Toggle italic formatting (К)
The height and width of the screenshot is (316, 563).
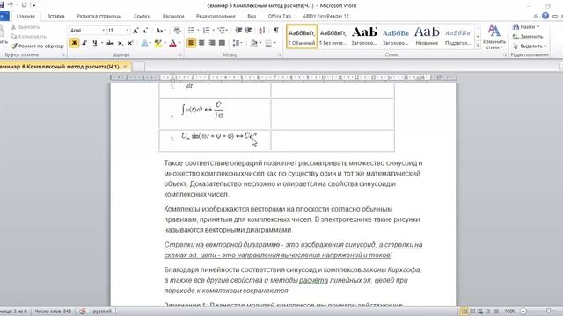tap(84, 43)
